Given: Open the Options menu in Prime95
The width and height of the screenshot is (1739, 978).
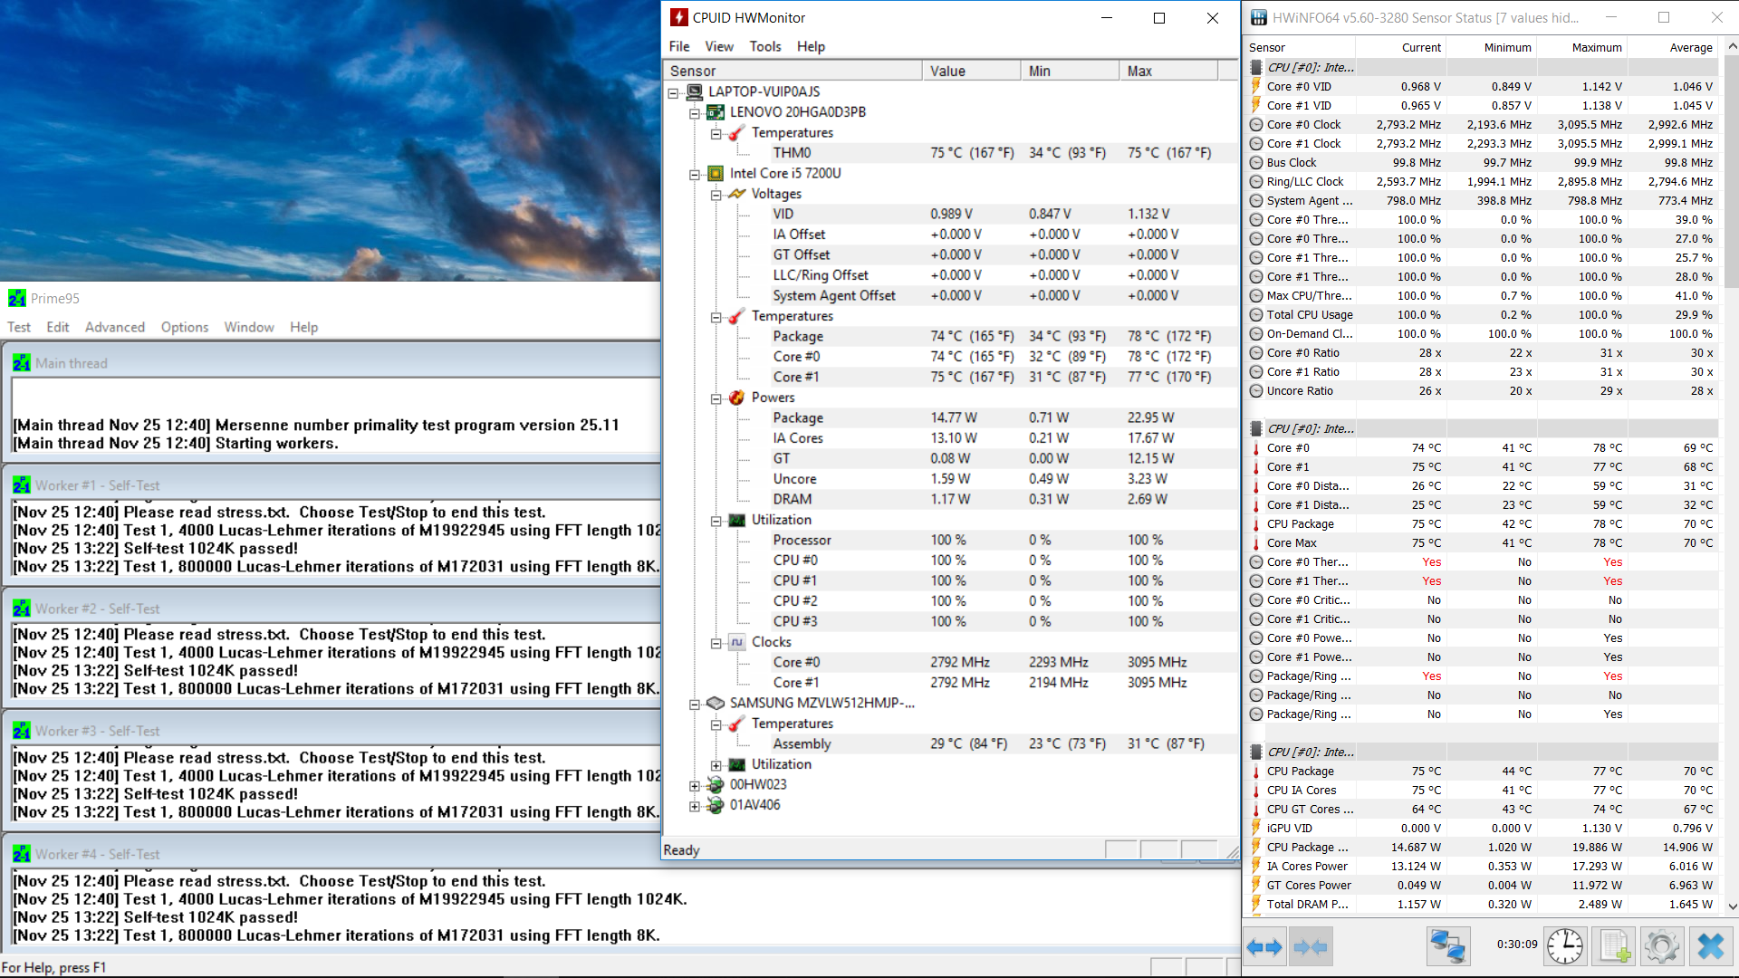Looking at the screenshot, I should pyautogui.click(x=185, y=327).
